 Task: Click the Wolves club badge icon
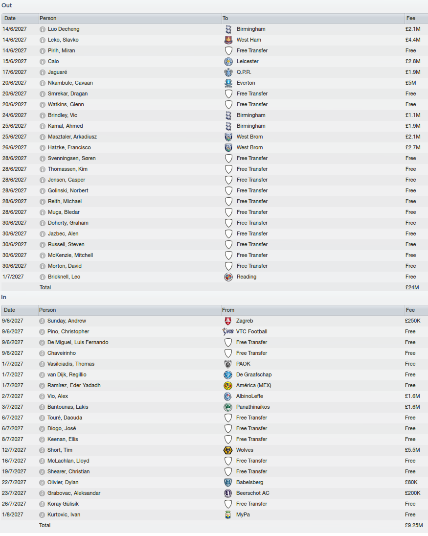[x=228, y=450]
